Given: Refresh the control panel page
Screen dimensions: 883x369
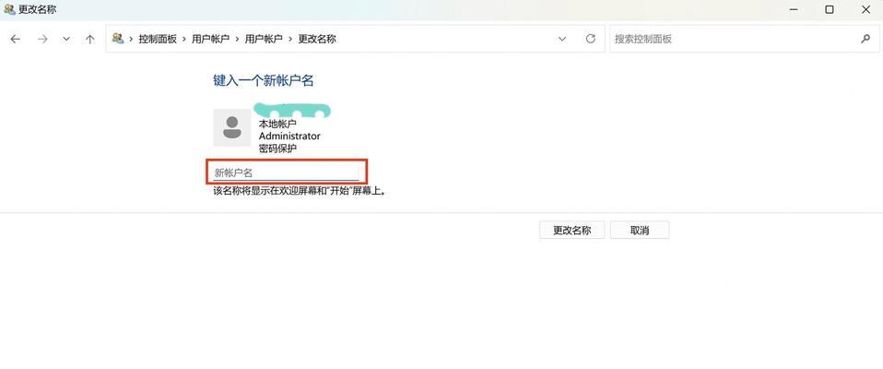Looking at the screenshot, I should pyautogui.click(x=591, y=39).
